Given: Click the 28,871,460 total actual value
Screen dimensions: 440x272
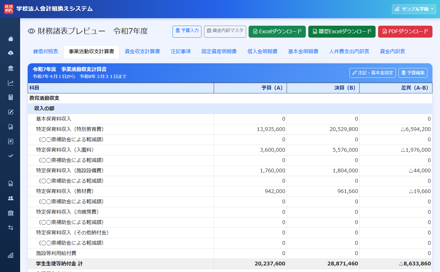Looking at the screenshot, I should pos(342,264).
